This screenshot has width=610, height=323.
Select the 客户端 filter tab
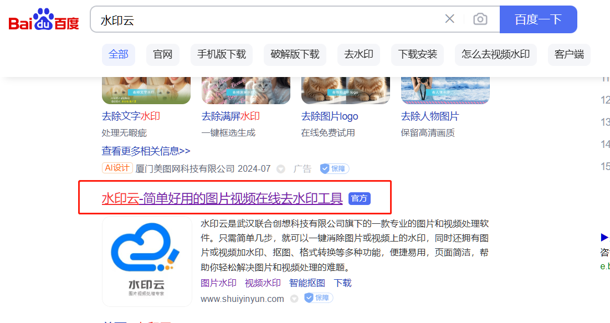569,54
